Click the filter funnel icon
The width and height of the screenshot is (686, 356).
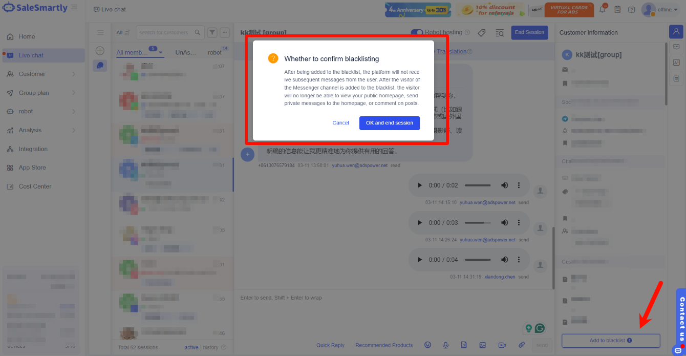pyautogui.click(x=212, y=32)
